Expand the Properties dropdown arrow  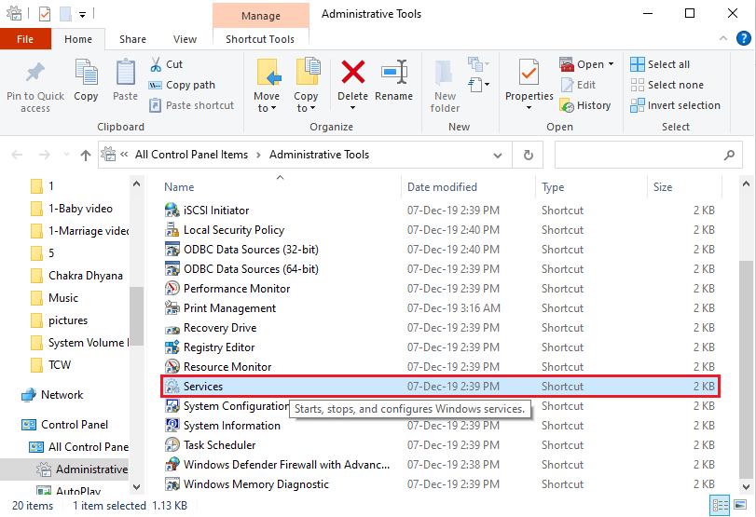pos(529,107)
